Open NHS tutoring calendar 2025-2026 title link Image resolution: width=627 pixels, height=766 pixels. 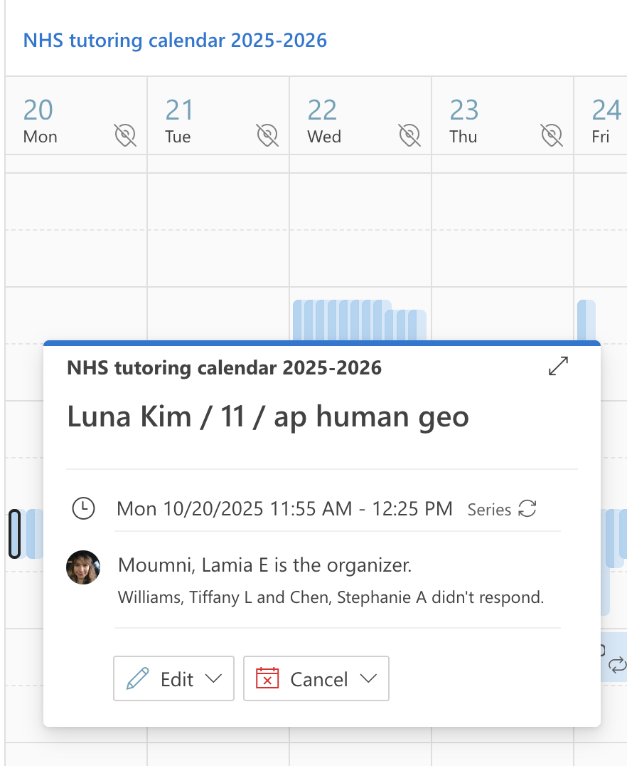click(x=175, y=40)
